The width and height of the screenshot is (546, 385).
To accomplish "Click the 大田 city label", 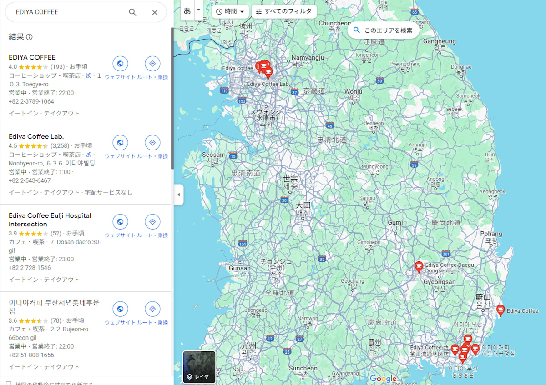I will pos(303,205).
